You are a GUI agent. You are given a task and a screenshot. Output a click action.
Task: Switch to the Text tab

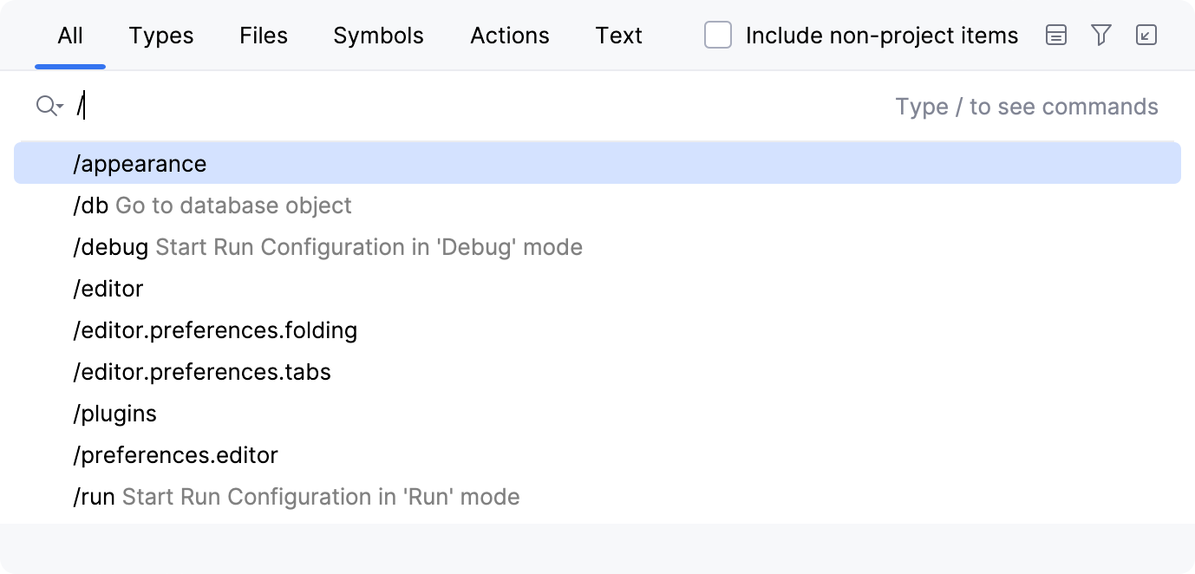tap(618, 36)
